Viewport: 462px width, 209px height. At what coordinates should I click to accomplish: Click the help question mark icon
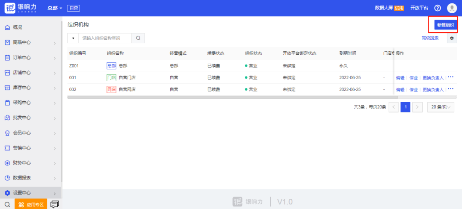coord(437,8)
